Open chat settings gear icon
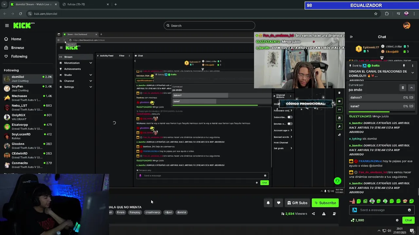 397,220
